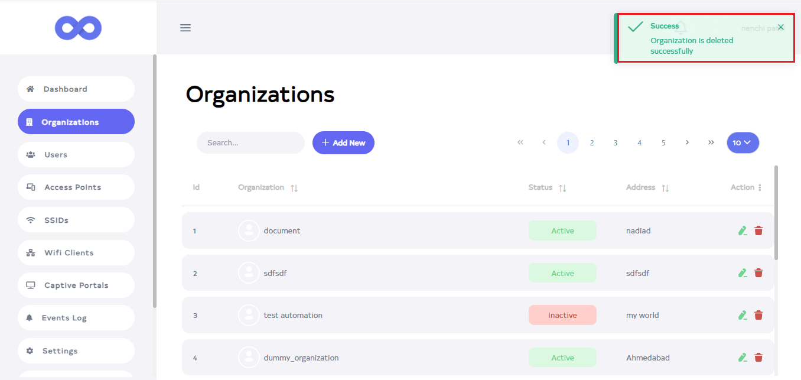
Task: Sort by Organization column
Action: click(x=294, y=188)
